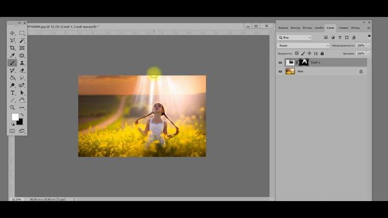Viewport: 388px width, 218px height.
Task: Collapse the layers panel group to icons
Action: pyautogui.click(x=364, y=22)
